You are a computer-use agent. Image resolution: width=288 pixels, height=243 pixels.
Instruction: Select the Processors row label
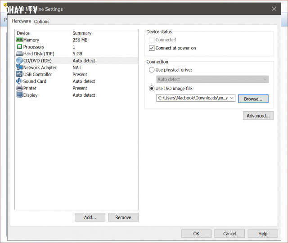(x=34, y=47)
